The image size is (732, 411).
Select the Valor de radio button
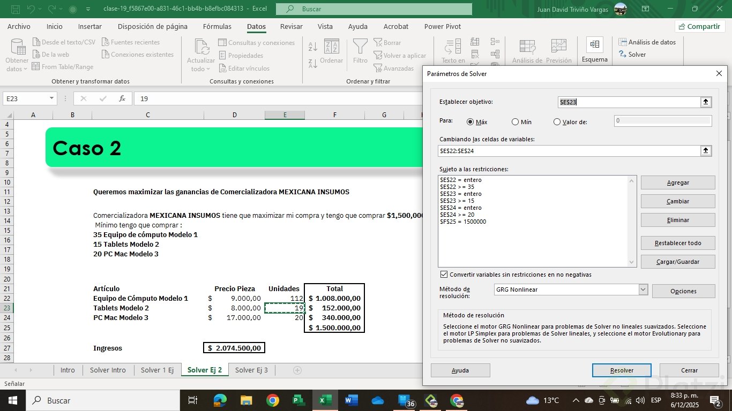coord(557,122)
